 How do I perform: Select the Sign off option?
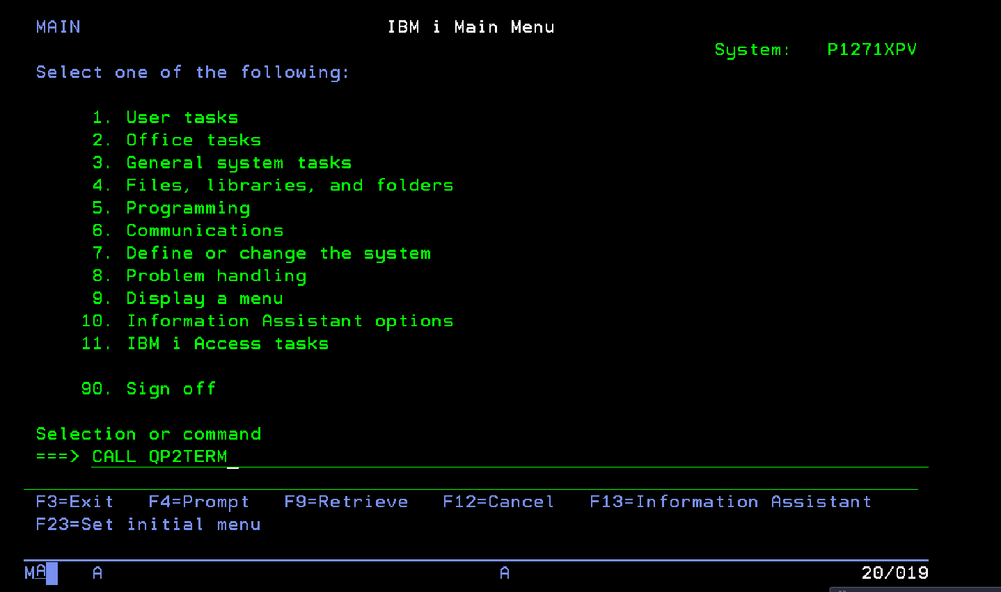(171, 389)
